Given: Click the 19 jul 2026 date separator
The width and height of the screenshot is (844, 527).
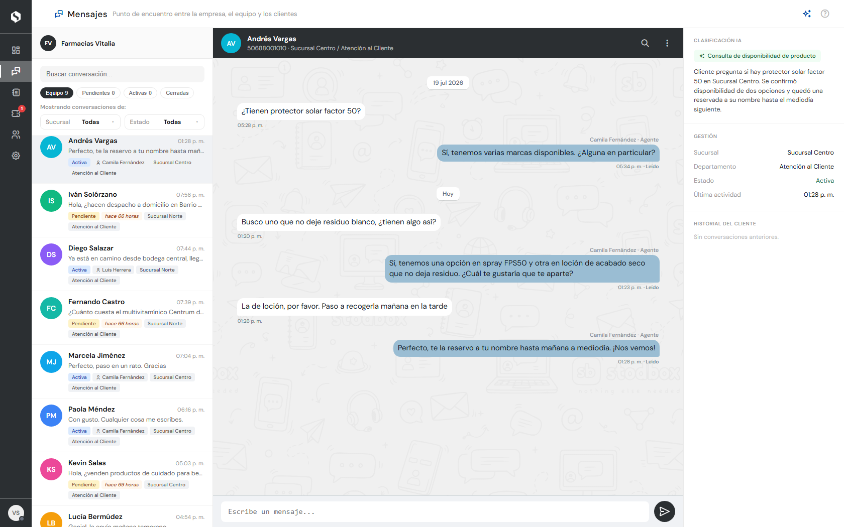Looking at the screenshot, I should click(x=448, y=83).
